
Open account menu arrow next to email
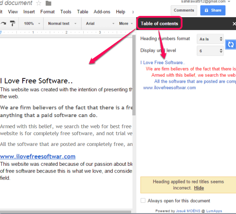tap(229, 1)
